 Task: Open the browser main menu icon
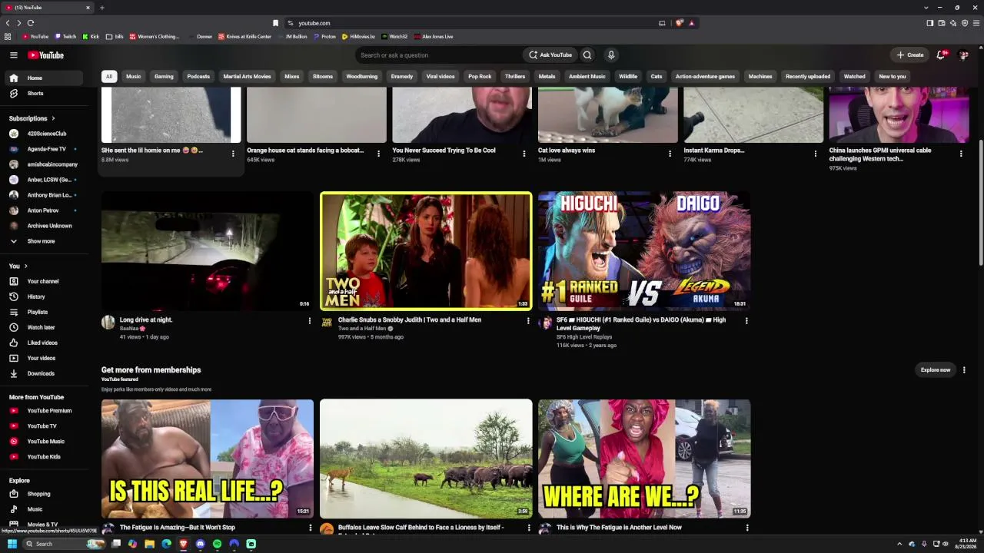coord(977,23)
